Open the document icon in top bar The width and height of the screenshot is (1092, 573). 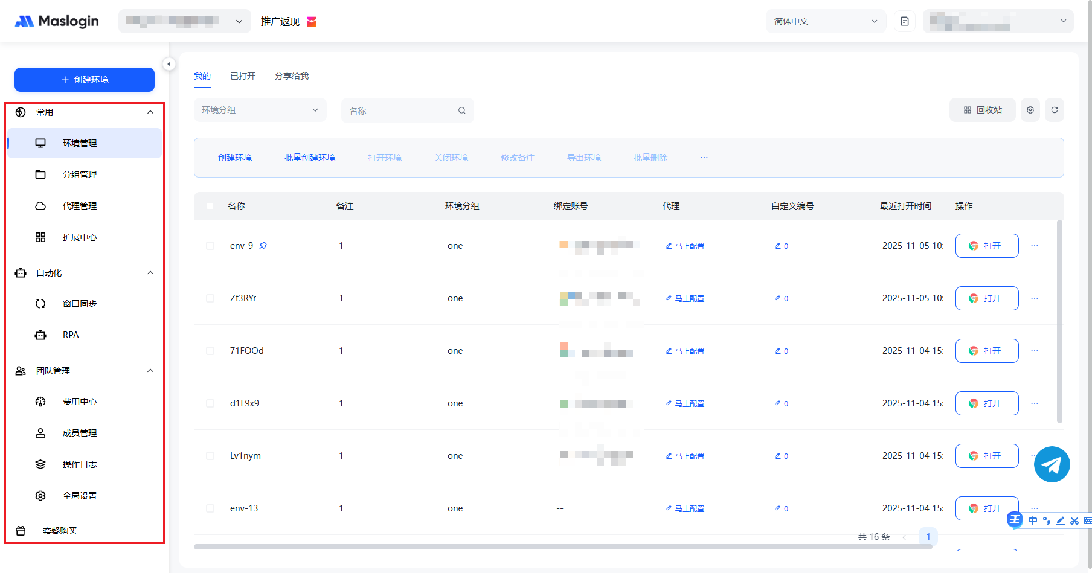pyautogui.click(x=904, y=21)
